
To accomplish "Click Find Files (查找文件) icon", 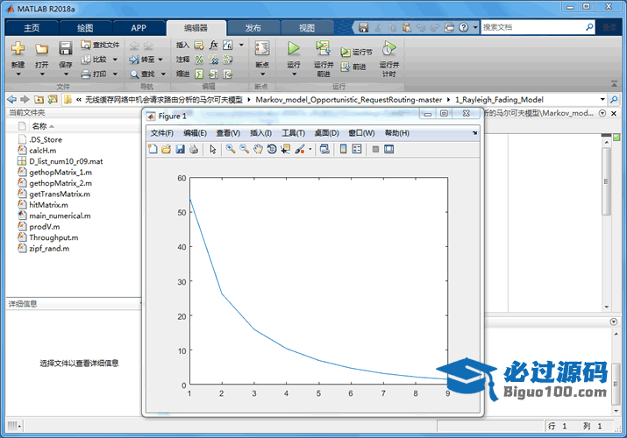I will tap(86, 45).
